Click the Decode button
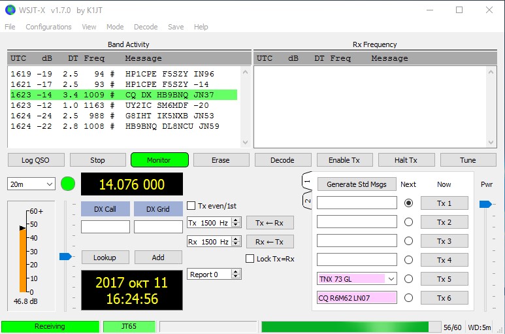The image size is (505, 334). [283, 160]
